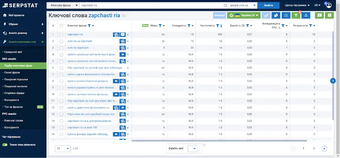
Task: Click the copy keywords icon button
Action: [x=276, y=15]
